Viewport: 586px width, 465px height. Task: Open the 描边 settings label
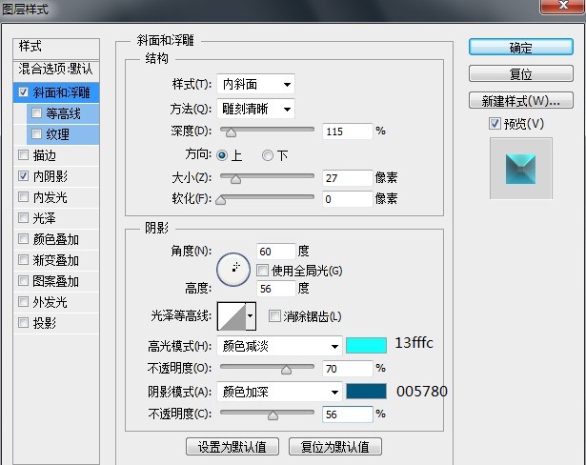click(45, 155)
